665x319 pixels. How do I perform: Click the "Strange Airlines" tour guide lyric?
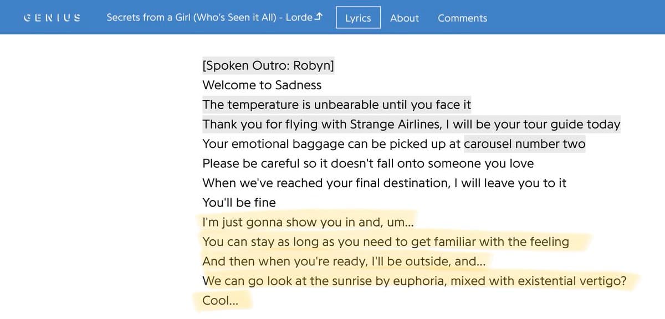411,125
